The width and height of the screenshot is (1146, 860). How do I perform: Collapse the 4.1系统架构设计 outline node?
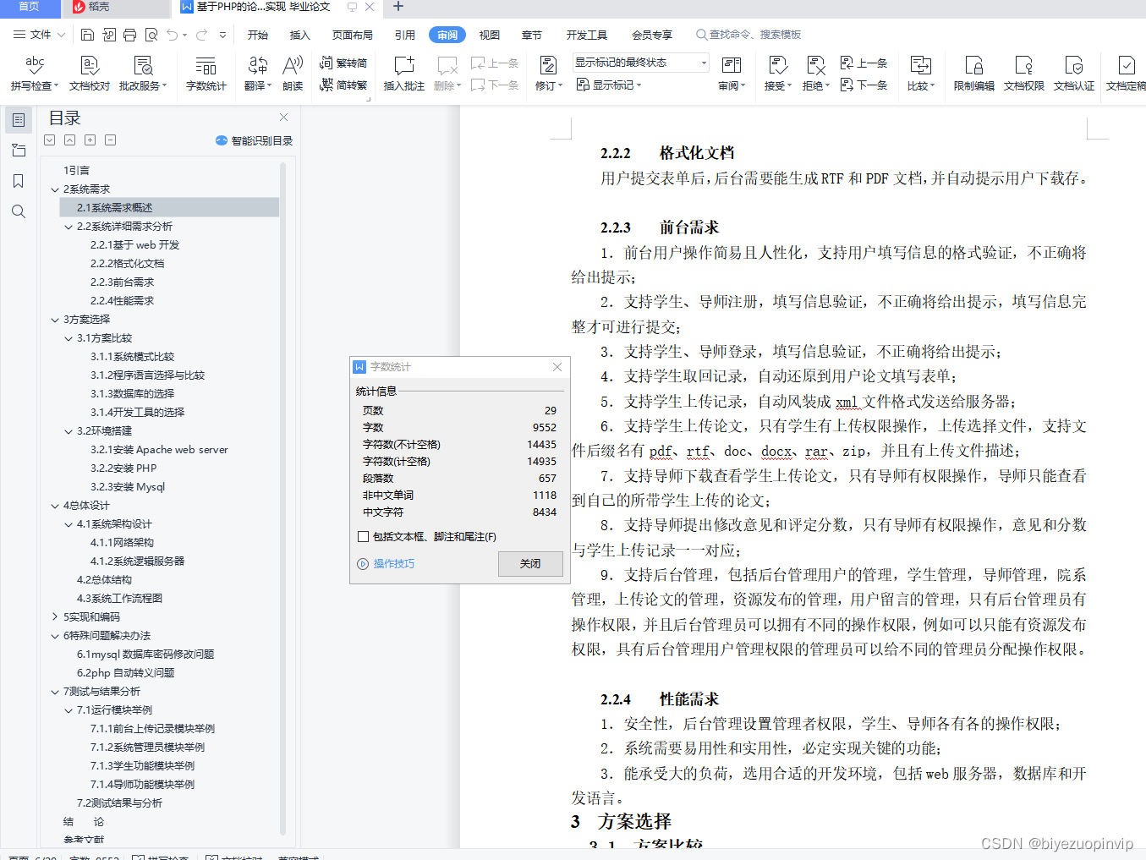69,524
